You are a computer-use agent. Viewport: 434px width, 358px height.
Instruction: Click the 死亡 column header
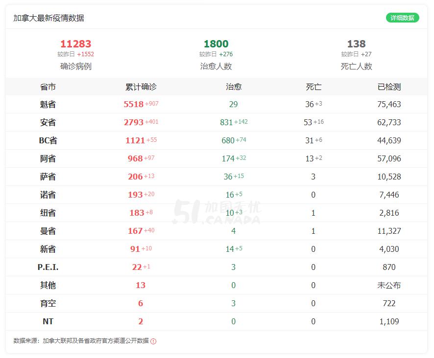[313, 87]
